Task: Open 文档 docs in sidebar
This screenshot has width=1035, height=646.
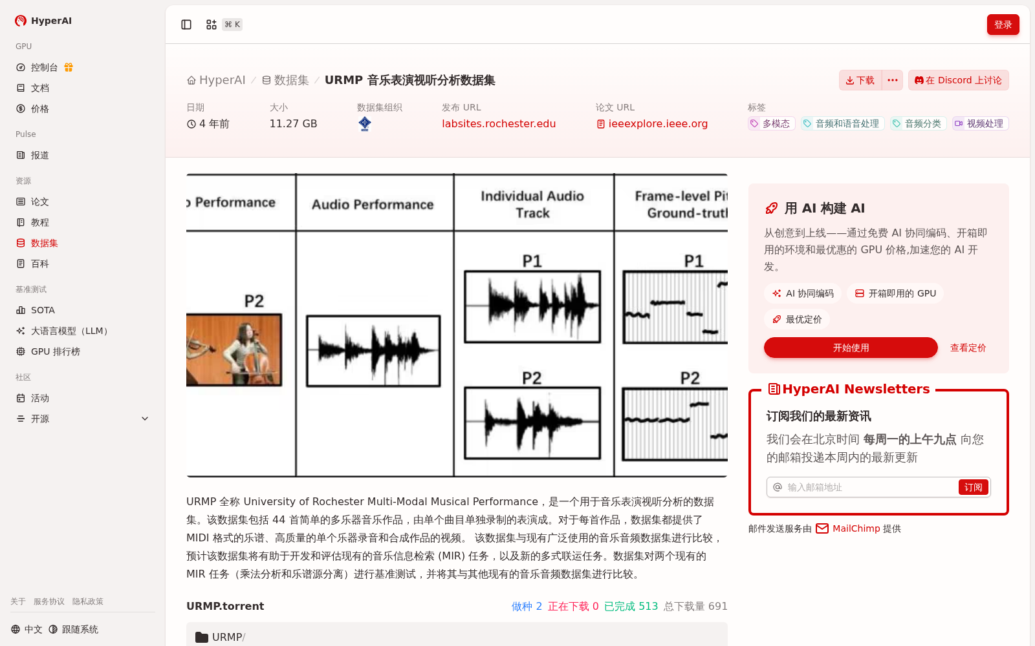Action: [40, 88]
